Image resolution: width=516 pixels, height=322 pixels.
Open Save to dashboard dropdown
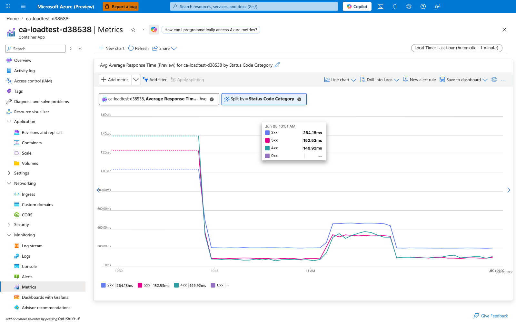click(463, 80)
